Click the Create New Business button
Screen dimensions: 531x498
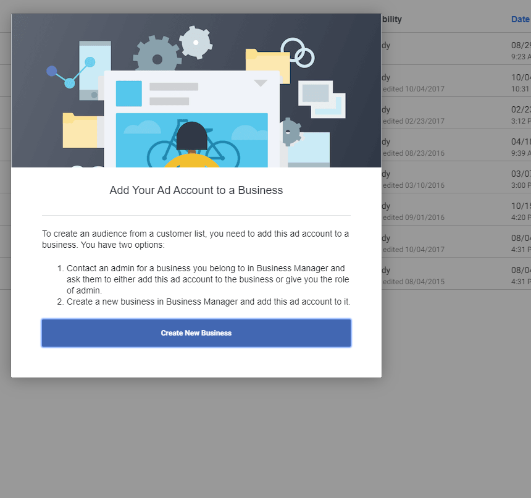[x=196, y=333]
